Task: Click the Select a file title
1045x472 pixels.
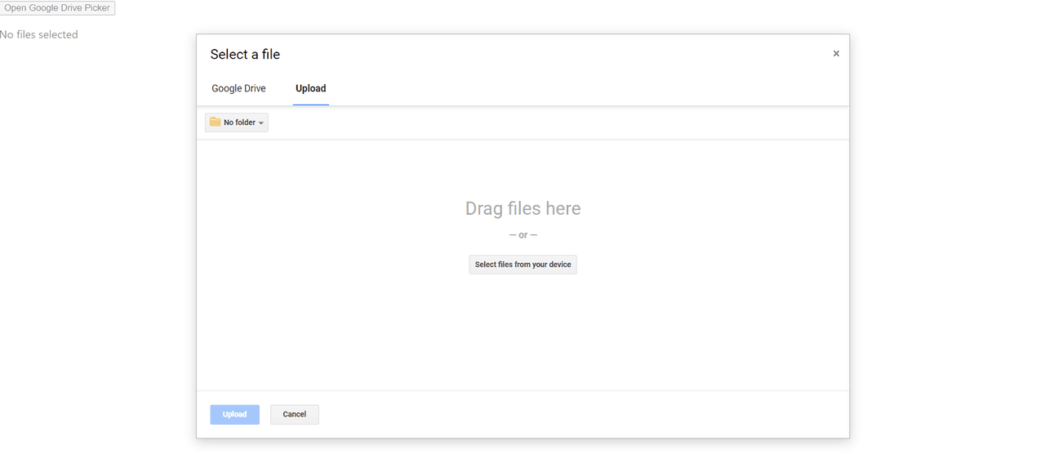Action: tap(245, 55)
